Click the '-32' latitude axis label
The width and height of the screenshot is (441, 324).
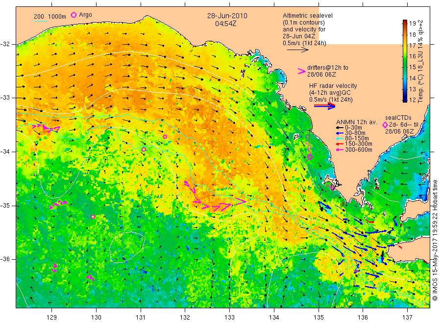(x=5, y=44)
